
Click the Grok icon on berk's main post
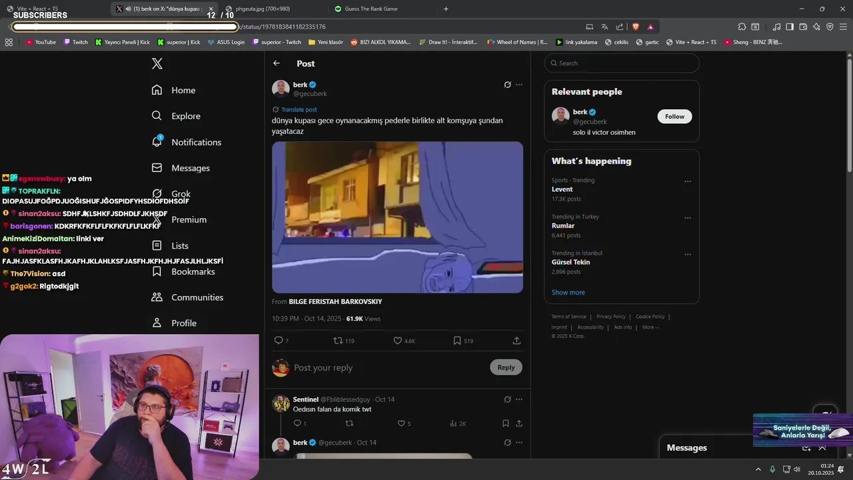click(x=507, y=85)
